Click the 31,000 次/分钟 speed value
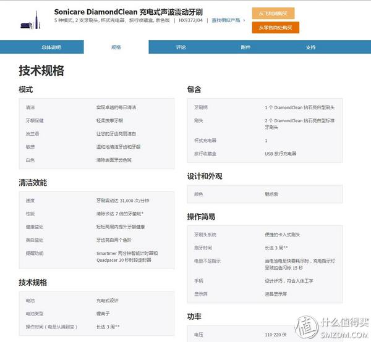The image size is (371, 342). (x=123, y=201)
